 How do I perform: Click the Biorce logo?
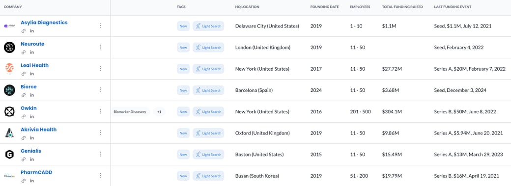click(9, 90)
